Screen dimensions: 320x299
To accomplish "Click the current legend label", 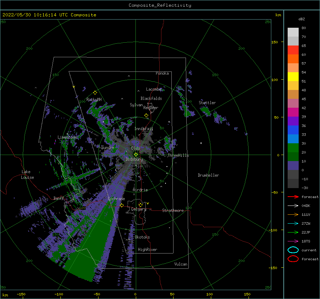I will (x=309, y=250).
